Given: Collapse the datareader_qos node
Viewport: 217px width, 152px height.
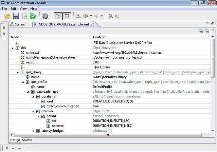Looking at the screenshot, I should point(28,92).
